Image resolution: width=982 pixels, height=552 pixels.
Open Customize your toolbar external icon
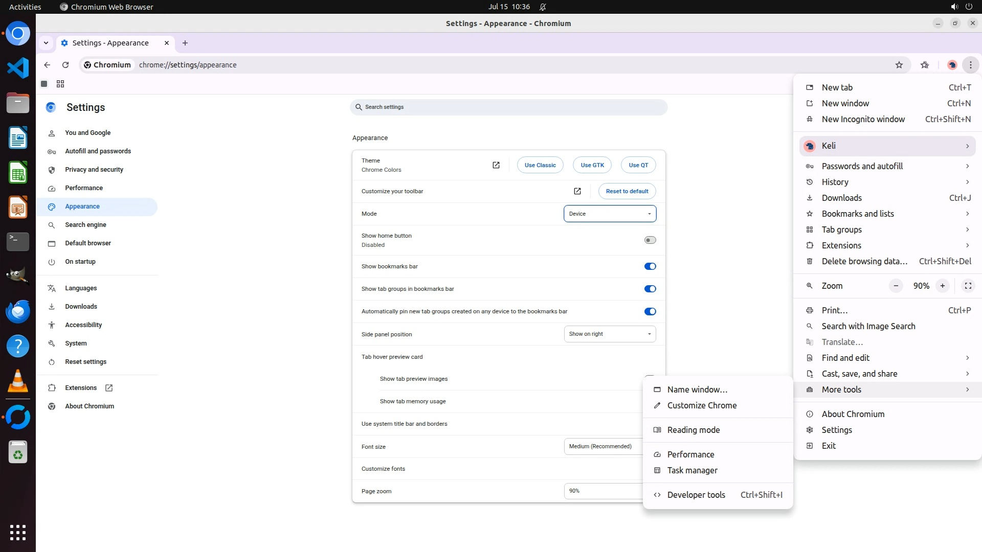click(577, 191)
